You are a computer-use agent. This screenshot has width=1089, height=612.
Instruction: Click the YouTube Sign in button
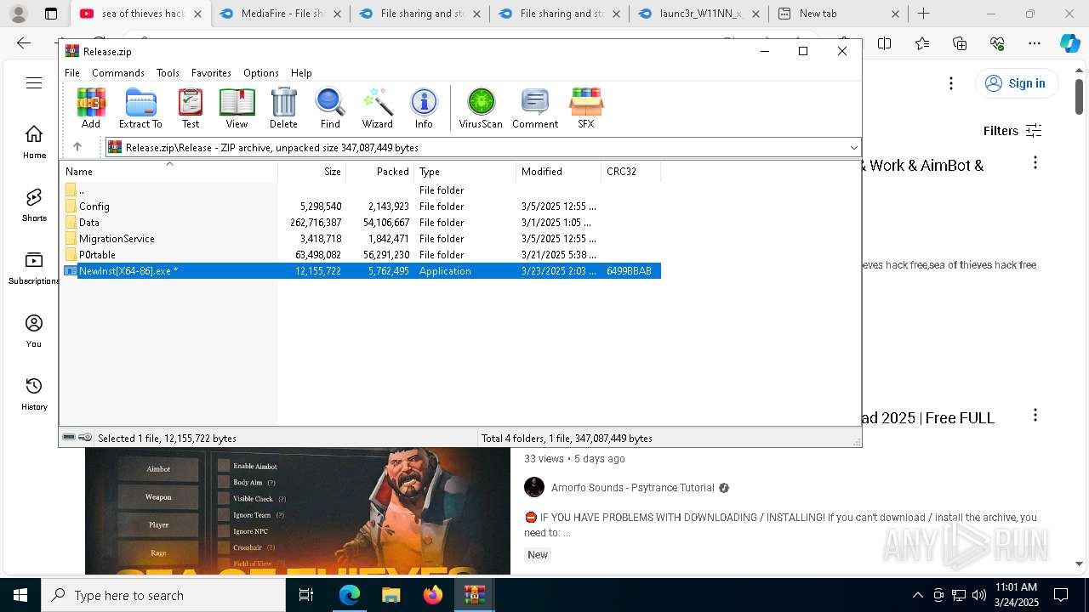[1017, 83]
